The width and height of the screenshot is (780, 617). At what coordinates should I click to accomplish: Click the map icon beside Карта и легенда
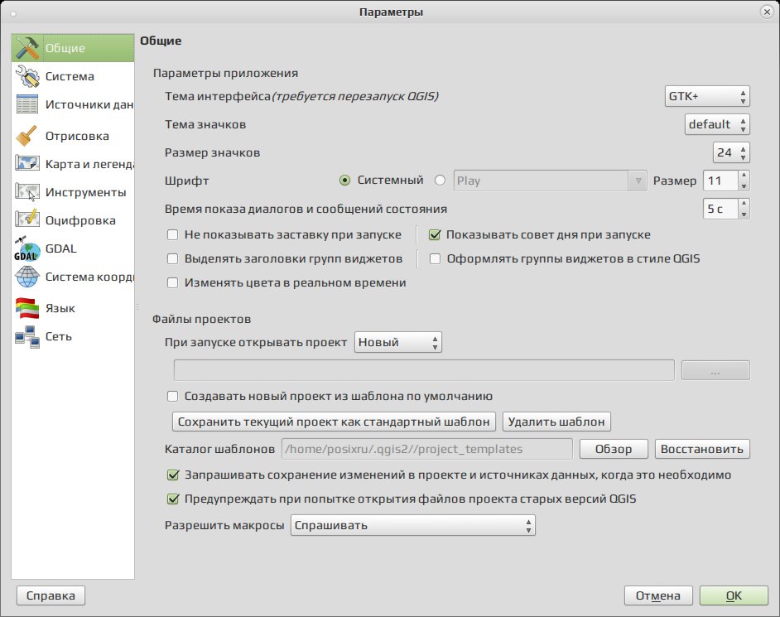pos(27,164)
